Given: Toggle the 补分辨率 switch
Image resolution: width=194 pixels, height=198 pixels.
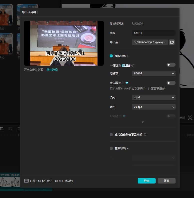Looking at the screenshot, I should (171, 83).
